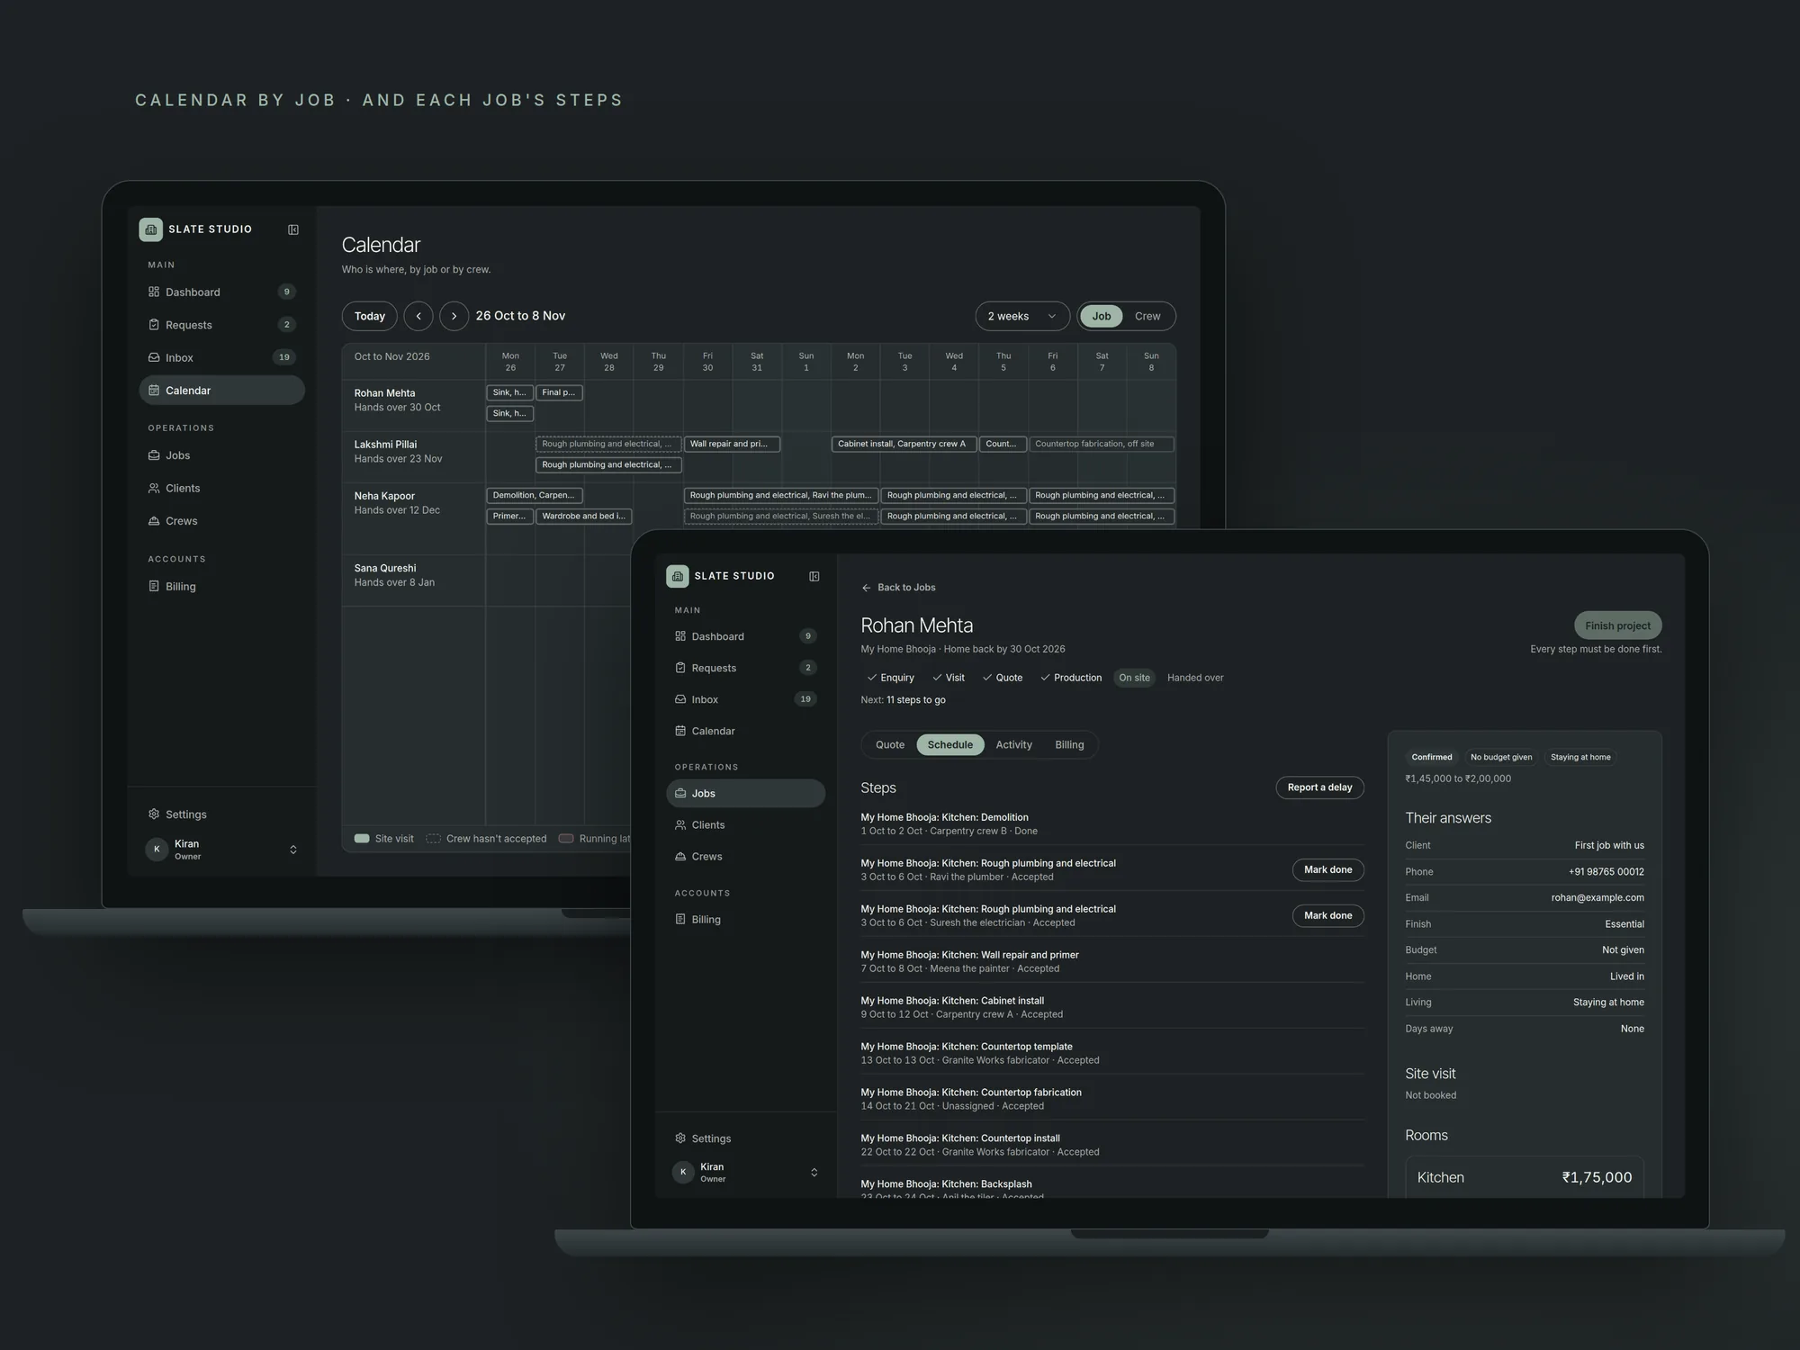Click Report a delay button
This screenshot has width=1800, height=1350.
click(1319, 787)
